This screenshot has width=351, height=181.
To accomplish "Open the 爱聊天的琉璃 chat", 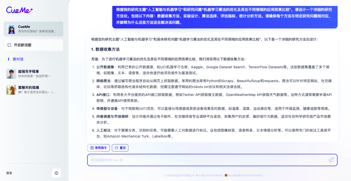I will coord(33,90).
